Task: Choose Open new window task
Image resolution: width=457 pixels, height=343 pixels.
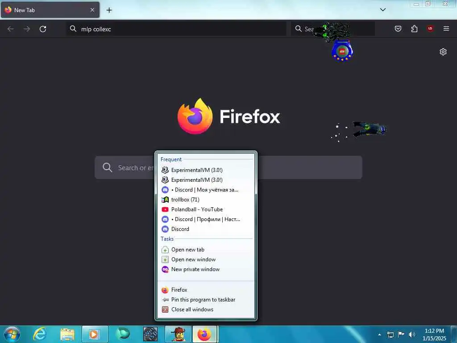Action: (x=206, y=259)
